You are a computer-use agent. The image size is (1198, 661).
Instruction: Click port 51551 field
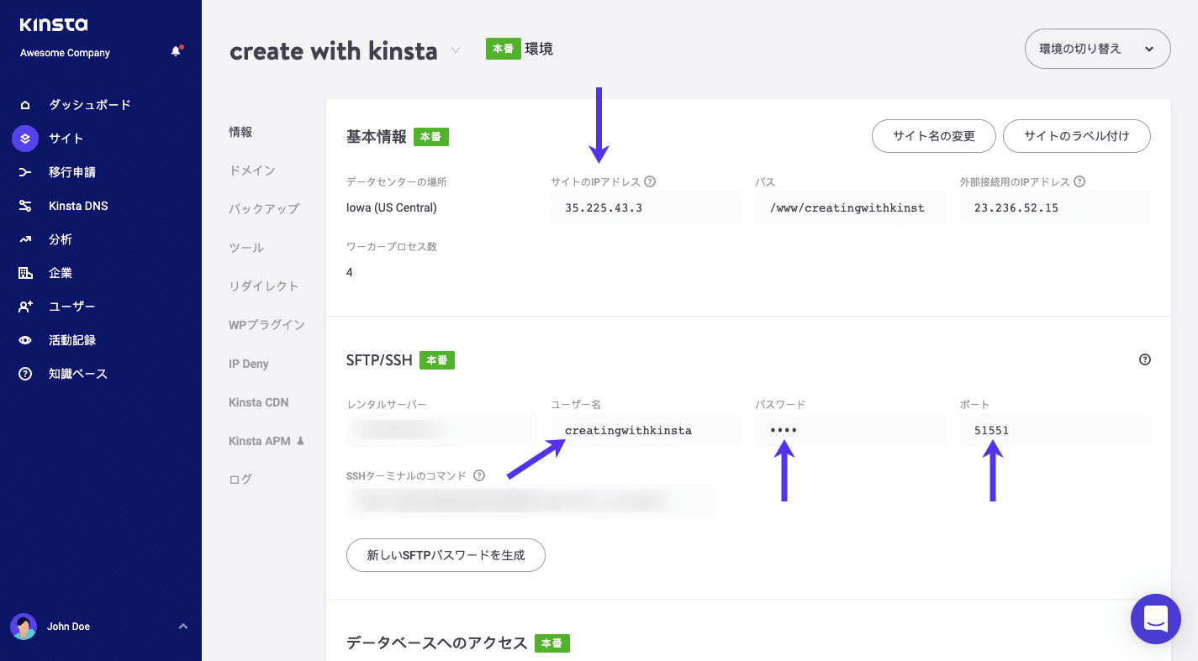click(x=1055, y=430)
